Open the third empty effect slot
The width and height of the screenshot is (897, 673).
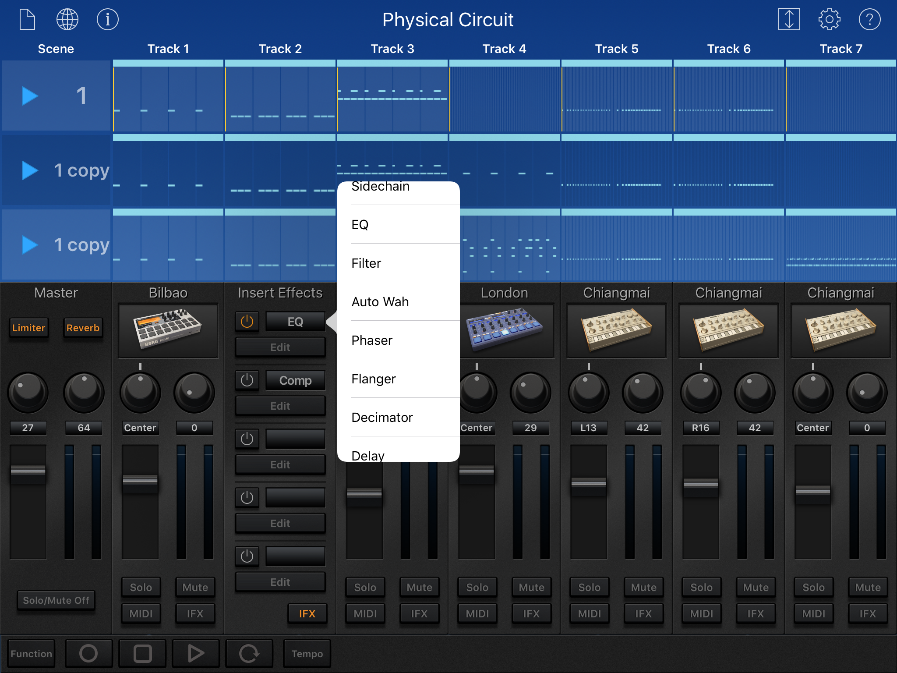point(295,439)
